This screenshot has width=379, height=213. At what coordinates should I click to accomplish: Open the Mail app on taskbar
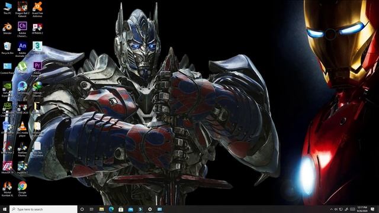[130, 209]
